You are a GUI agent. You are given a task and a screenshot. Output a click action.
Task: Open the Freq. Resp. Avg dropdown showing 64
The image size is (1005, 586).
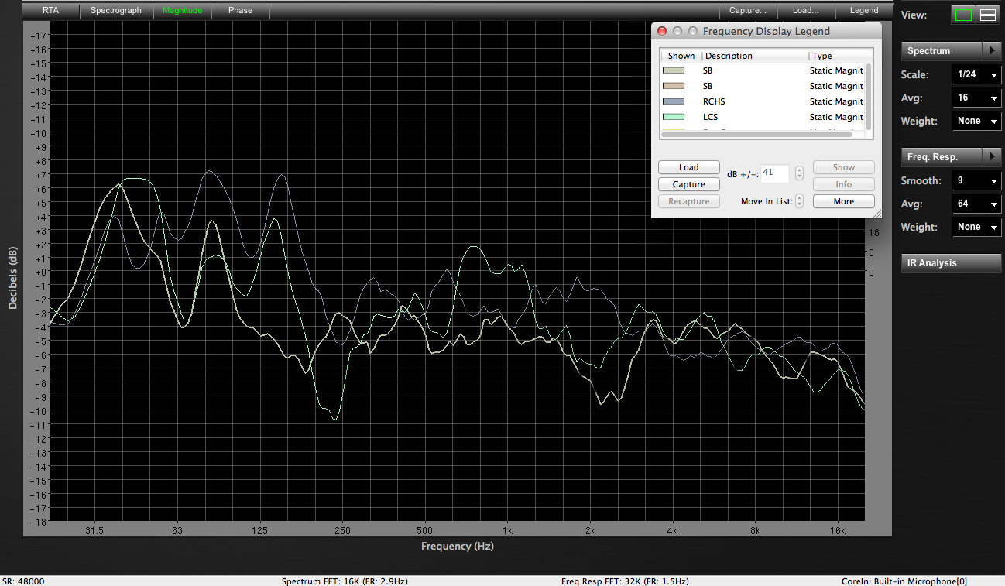click(976, 204)
